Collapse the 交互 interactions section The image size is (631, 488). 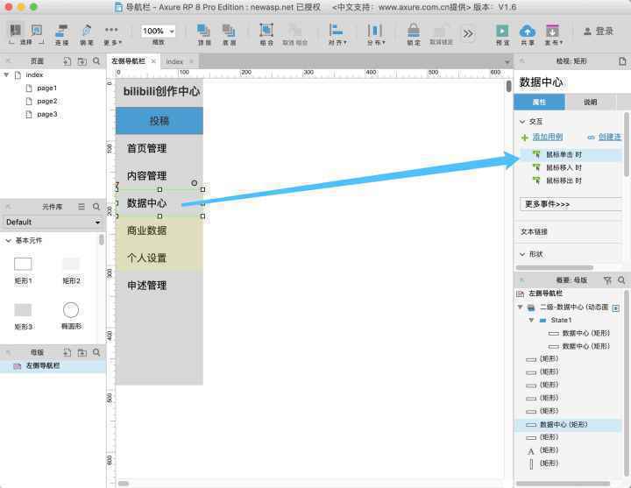click(x=522, y=122)
